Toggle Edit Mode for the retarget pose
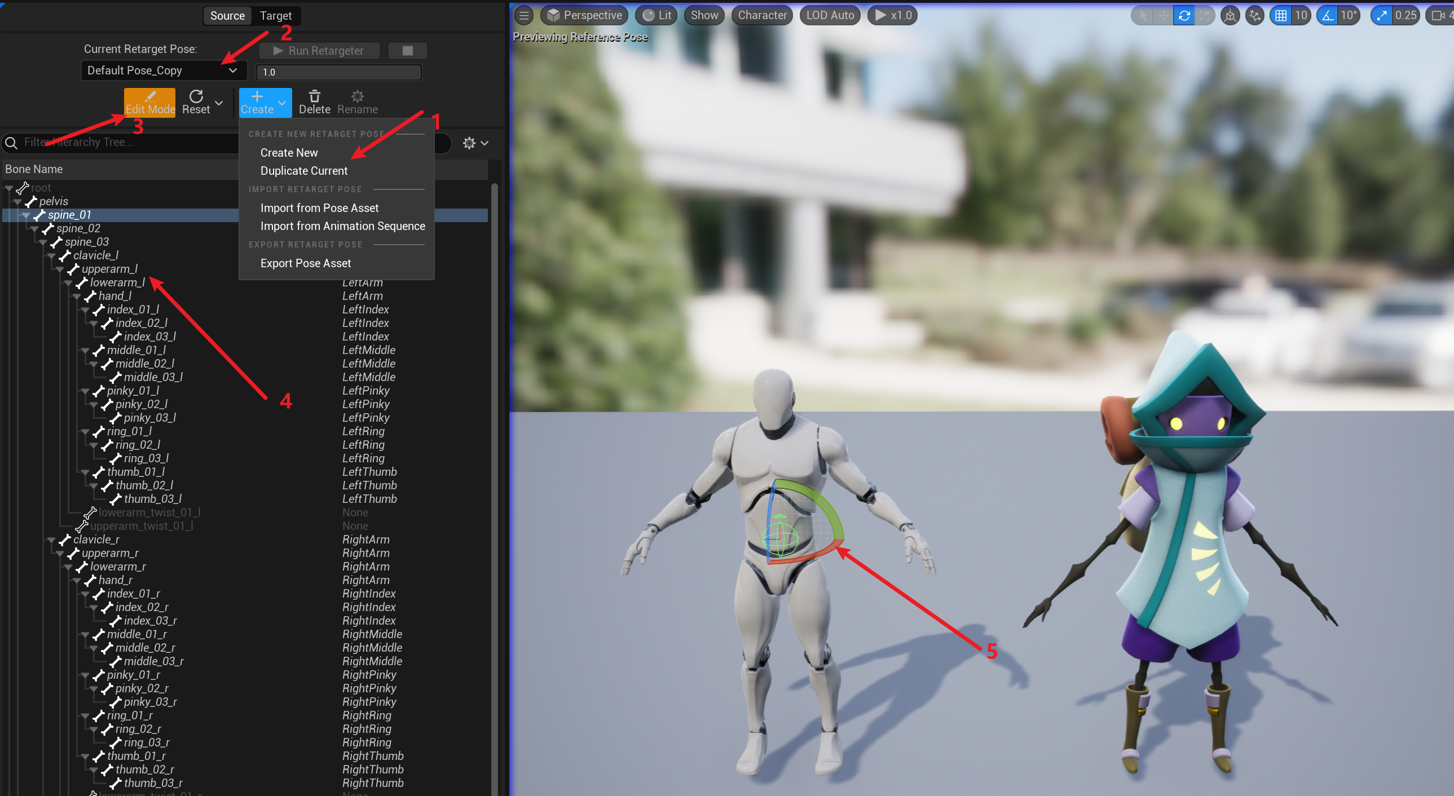Image resolution: width=1454 pixels, height=796 pixels. tap(149, 103)
